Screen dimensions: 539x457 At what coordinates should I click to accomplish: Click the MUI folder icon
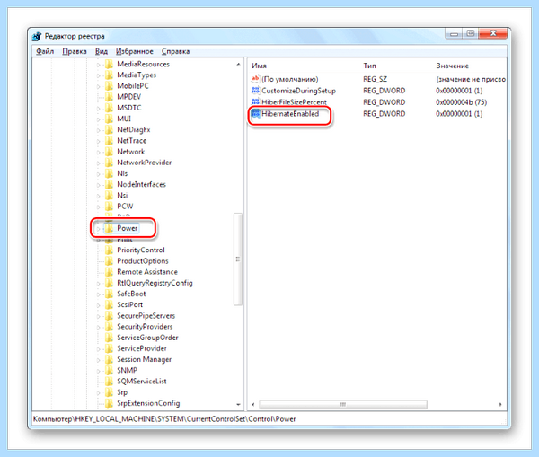click(x=109, y=119)
